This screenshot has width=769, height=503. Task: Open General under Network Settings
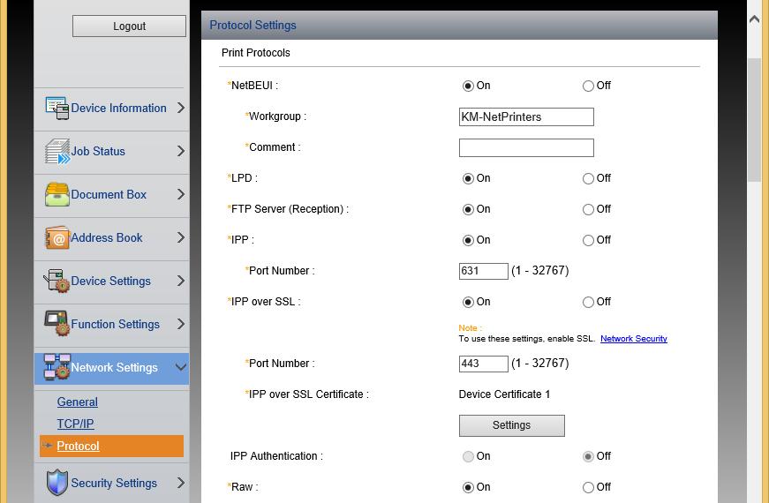(x=78, y=402)
